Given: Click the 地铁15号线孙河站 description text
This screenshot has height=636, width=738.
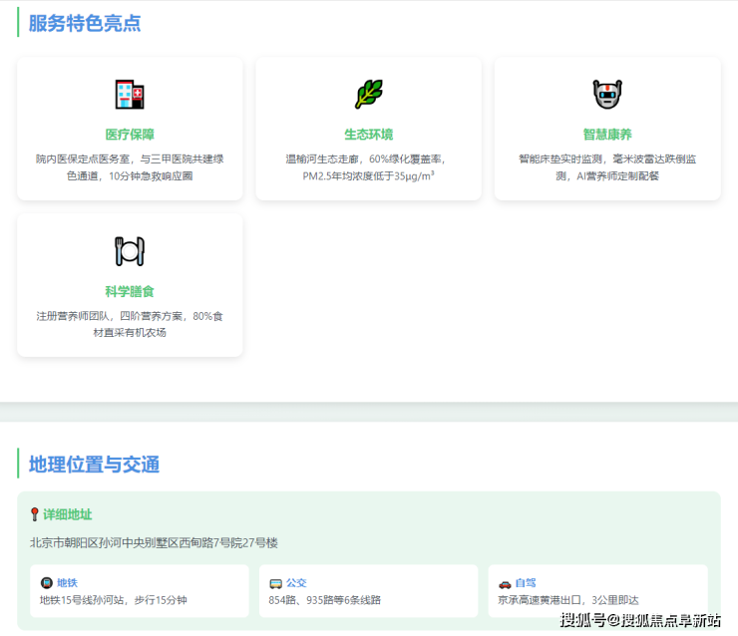Looking at the screenshot, I should point(113,600).
